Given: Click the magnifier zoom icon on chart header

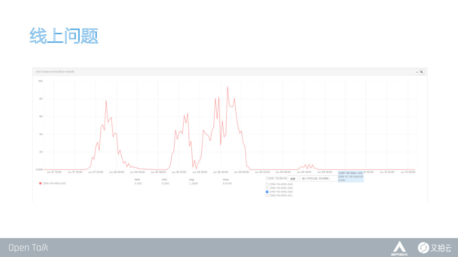Looking at the screenshot, I should click(x=421, y=72).
